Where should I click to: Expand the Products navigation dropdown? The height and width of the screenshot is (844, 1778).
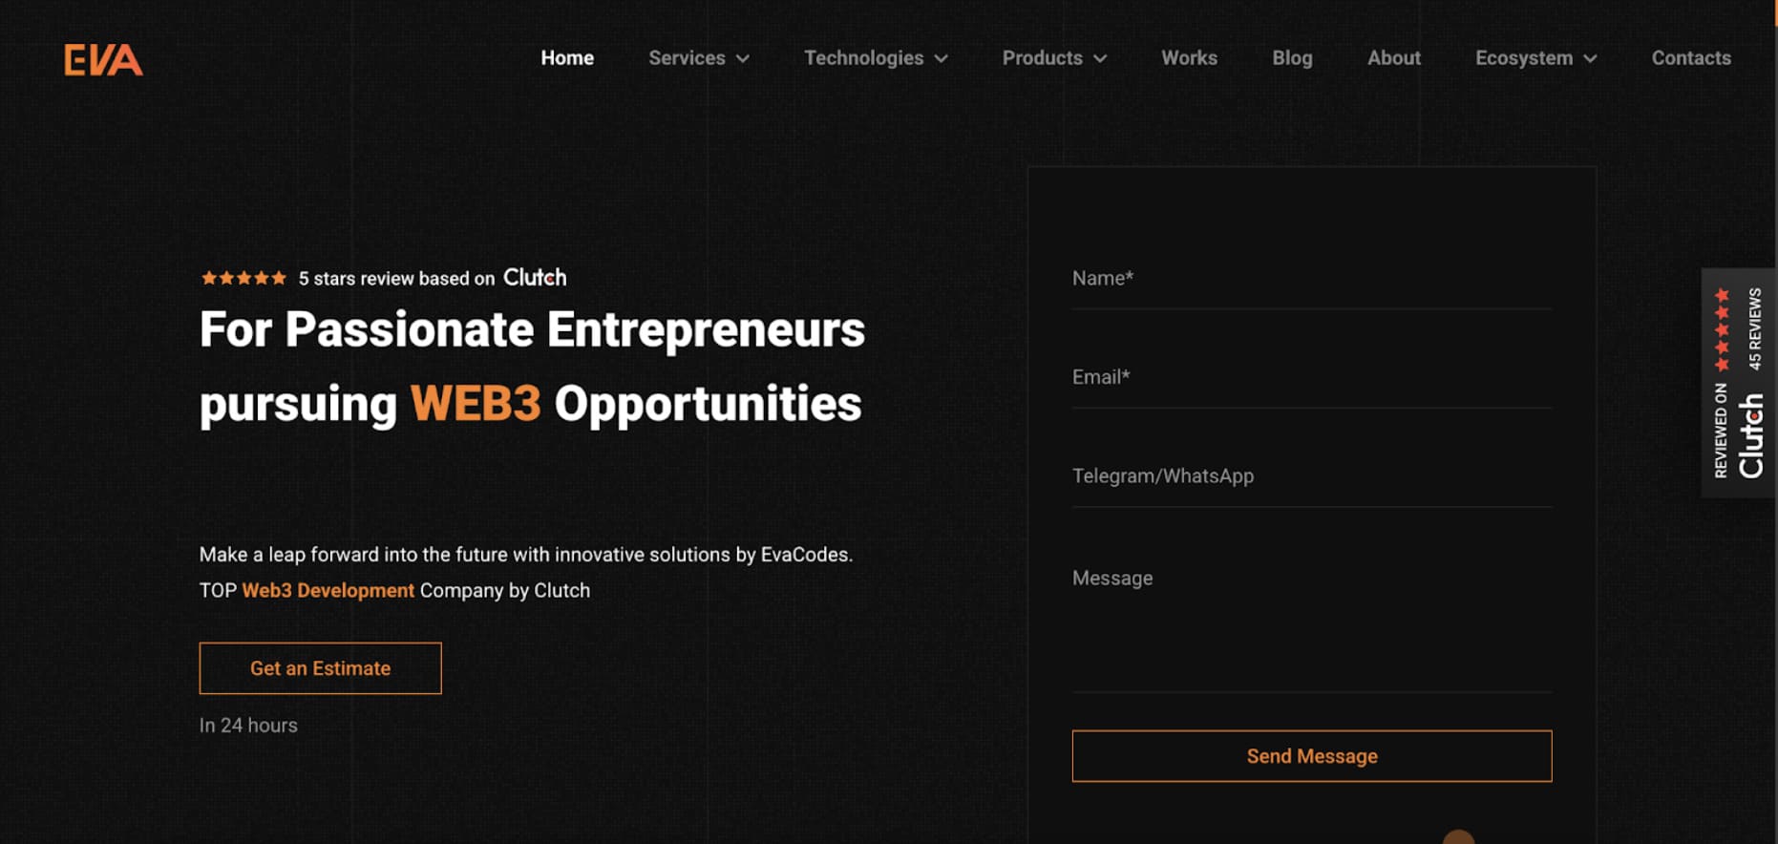click(1052, 58)
